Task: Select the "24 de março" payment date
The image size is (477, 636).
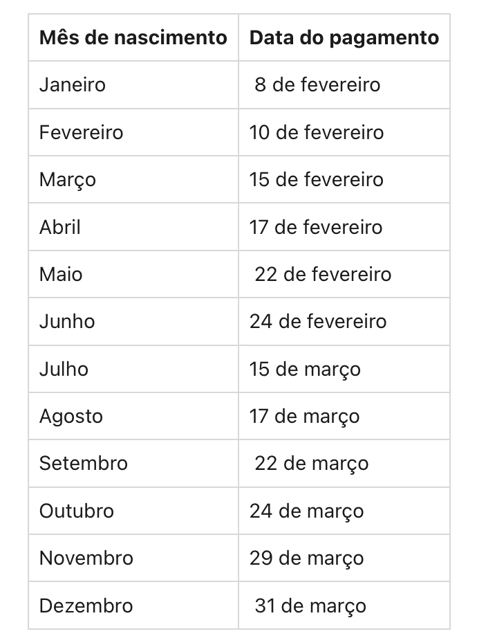Action: click(x=306, y=511)
